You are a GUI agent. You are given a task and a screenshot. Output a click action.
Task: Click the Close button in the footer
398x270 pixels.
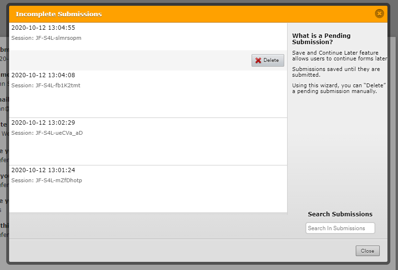(367, 251)
